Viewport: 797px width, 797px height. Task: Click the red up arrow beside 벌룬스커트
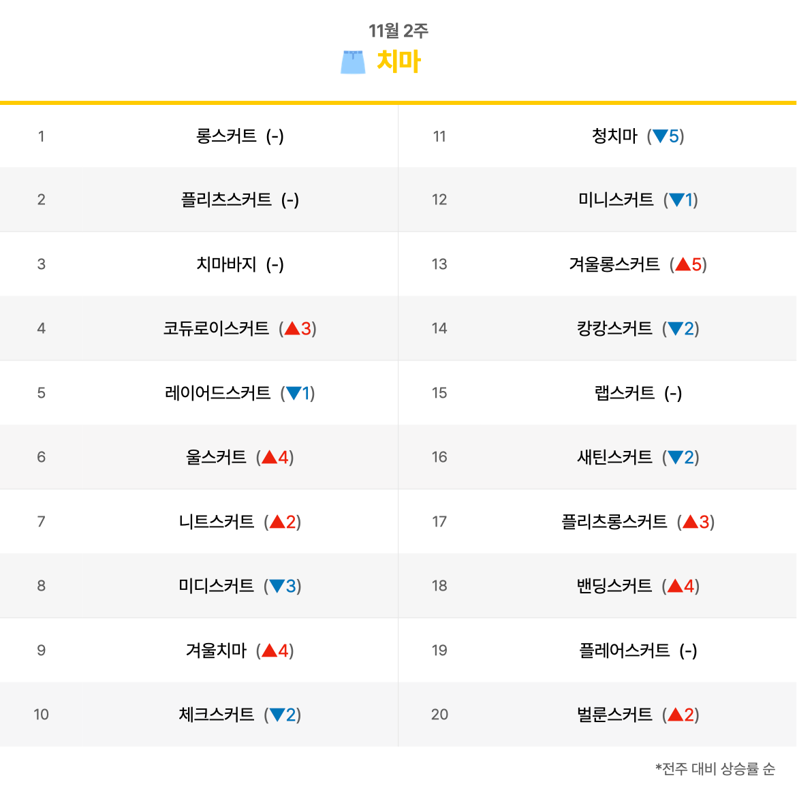pyautogui.click(x=675, y=715)
